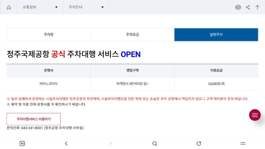265x149 pixels.
Task: Print this page with printer icon
Action: [x=238, y=7]
